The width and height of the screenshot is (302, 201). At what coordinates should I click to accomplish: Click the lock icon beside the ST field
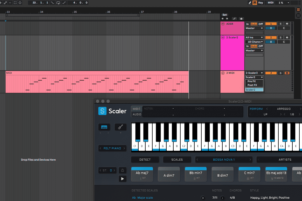(x=123, y=171)
